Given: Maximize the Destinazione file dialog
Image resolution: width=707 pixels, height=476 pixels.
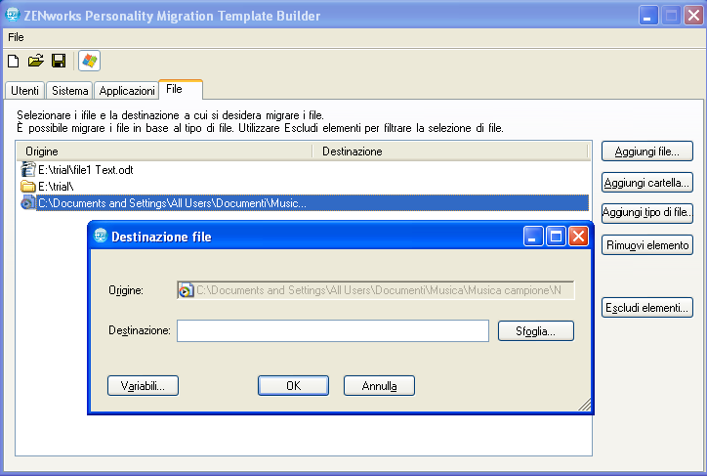Looking at the screenshot, I should pyautogui.click(x=556, y=236).
